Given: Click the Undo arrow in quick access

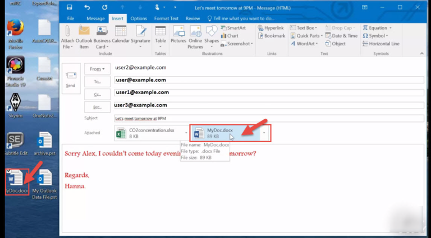Looking at the screenshot, I should pyautogui.click(x=87, y=7).
